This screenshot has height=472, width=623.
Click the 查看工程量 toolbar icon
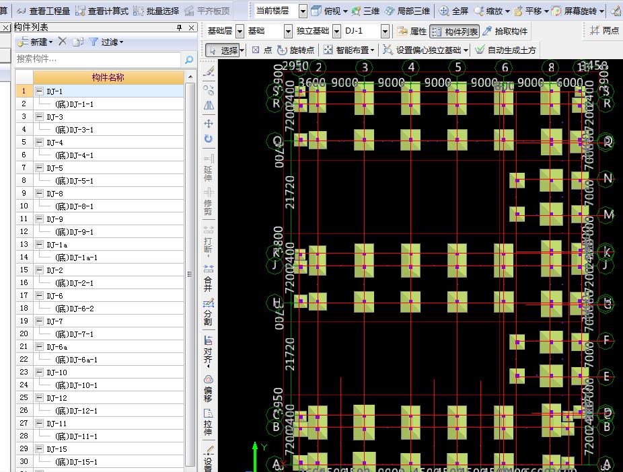coord(22,11)
